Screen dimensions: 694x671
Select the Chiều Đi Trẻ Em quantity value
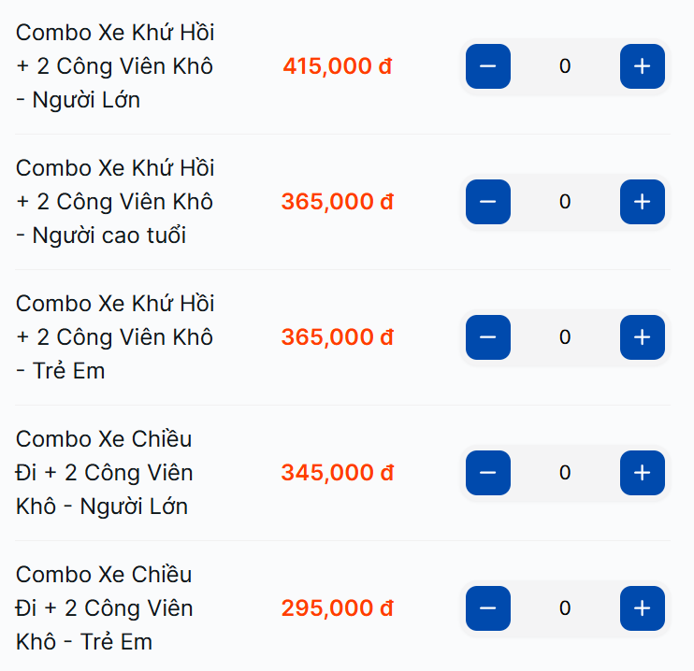click(565, 608)
